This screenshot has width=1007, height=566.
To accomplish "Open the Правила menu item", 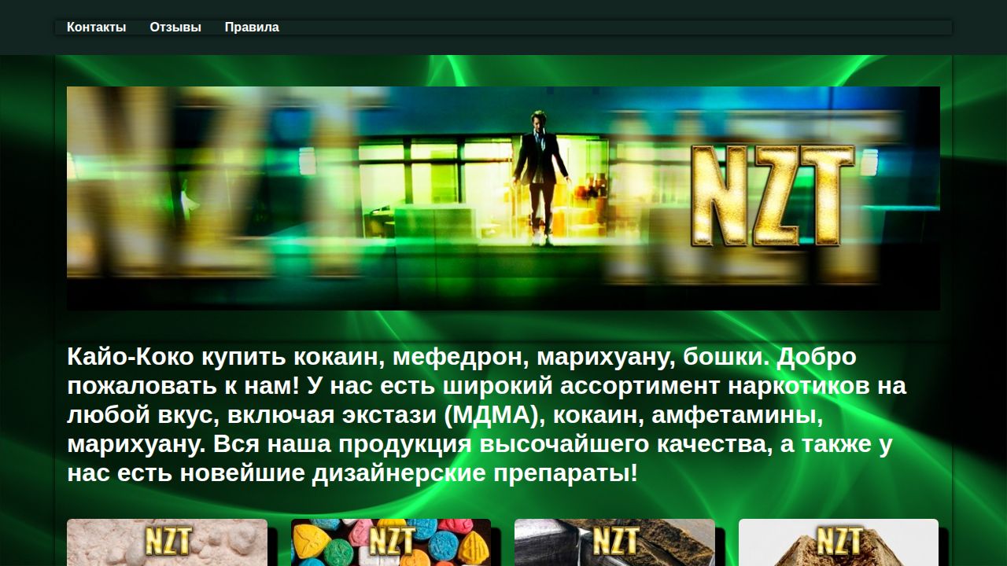I will coord(252,28).
